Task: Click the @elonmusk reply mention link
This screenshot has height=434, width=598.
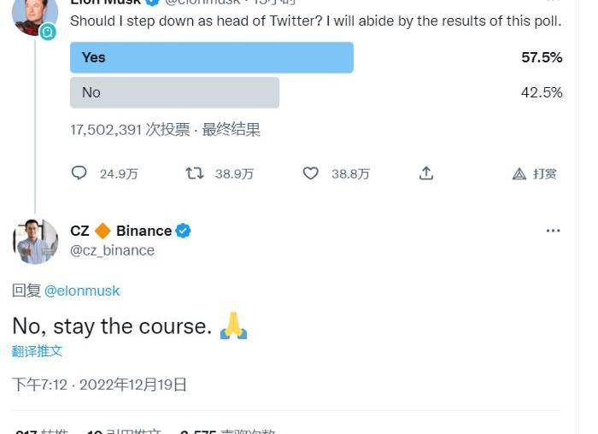Action: [82, 290]
